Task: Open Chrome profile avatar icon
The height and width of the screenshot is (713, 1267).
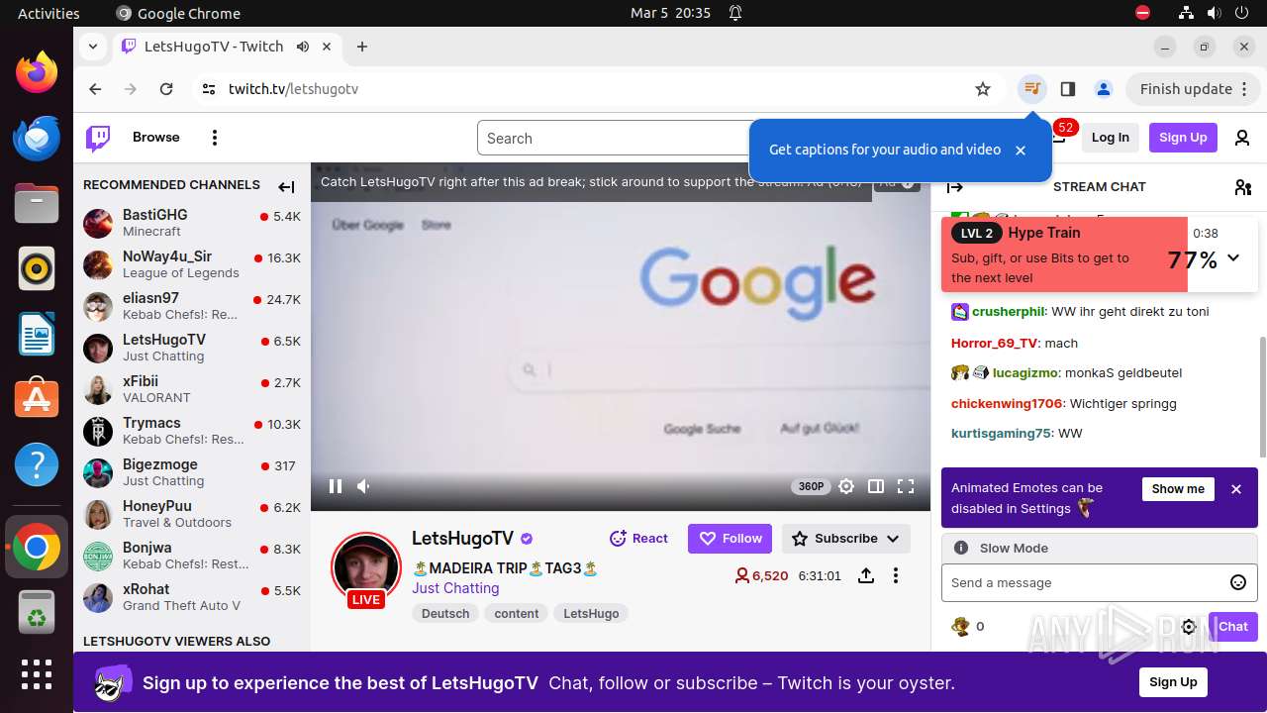Action: (x=1103, y=89)
